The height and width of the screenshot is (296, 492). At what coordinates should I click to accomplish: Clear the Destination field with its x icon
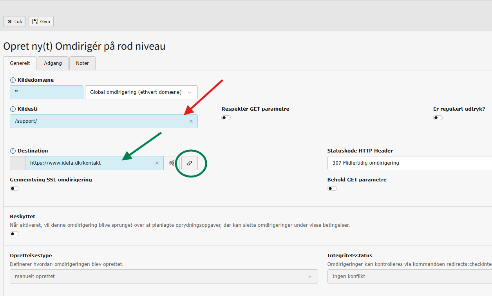coord(157,163)
